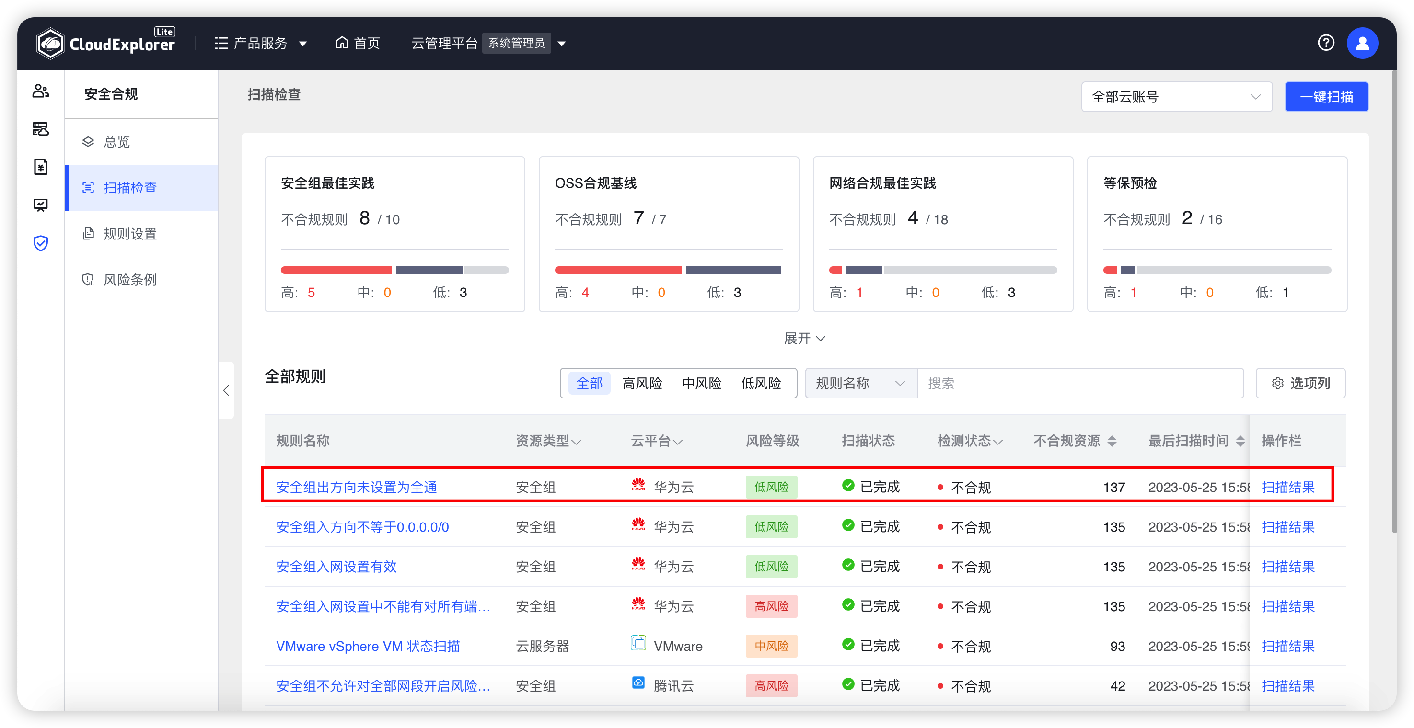Select the blue security shield icon
This screenshot has height=728, width=1414.
(x=41, y=243)
